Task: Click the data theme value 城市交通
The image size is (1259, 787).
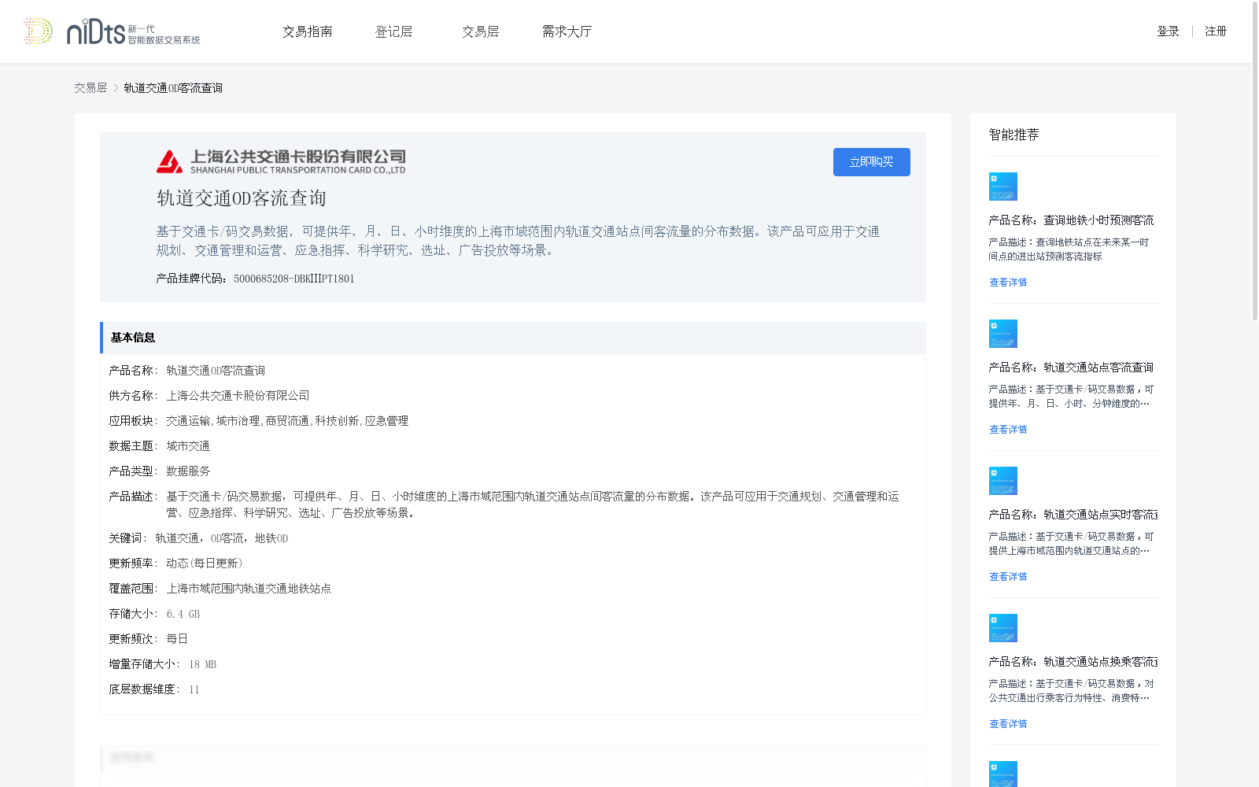Action: (188, 446)
